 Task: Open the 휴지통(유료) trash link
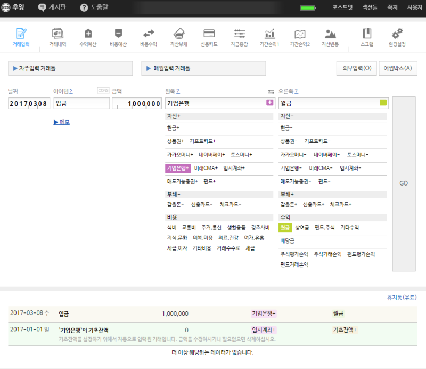(x=402, y=297)
